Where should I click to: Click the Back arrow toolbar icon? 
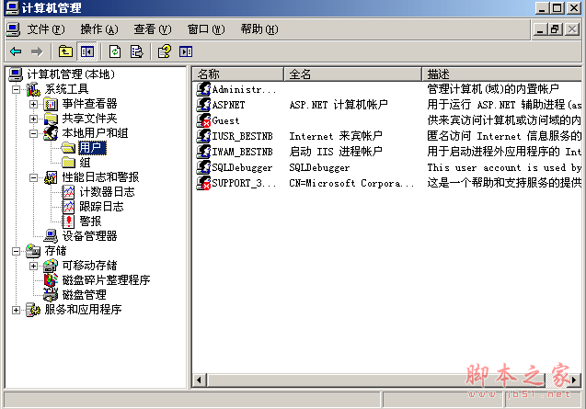[16, 51]
